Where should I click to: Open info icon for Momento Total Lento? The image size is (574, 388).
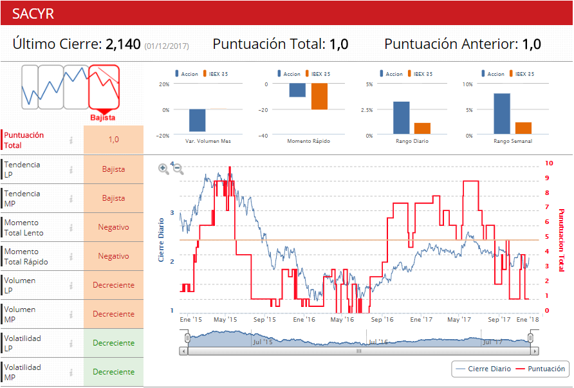click(x=71, y=227)
